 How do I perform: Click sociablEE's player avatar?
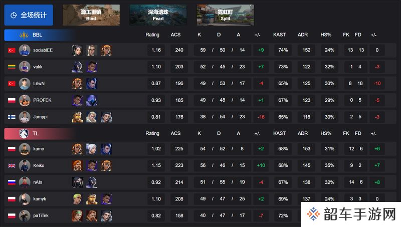click(x=25, y=50)
